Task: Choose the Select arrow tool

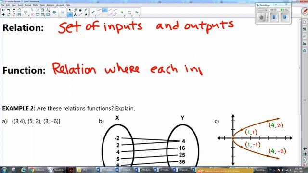Action: 70,10
